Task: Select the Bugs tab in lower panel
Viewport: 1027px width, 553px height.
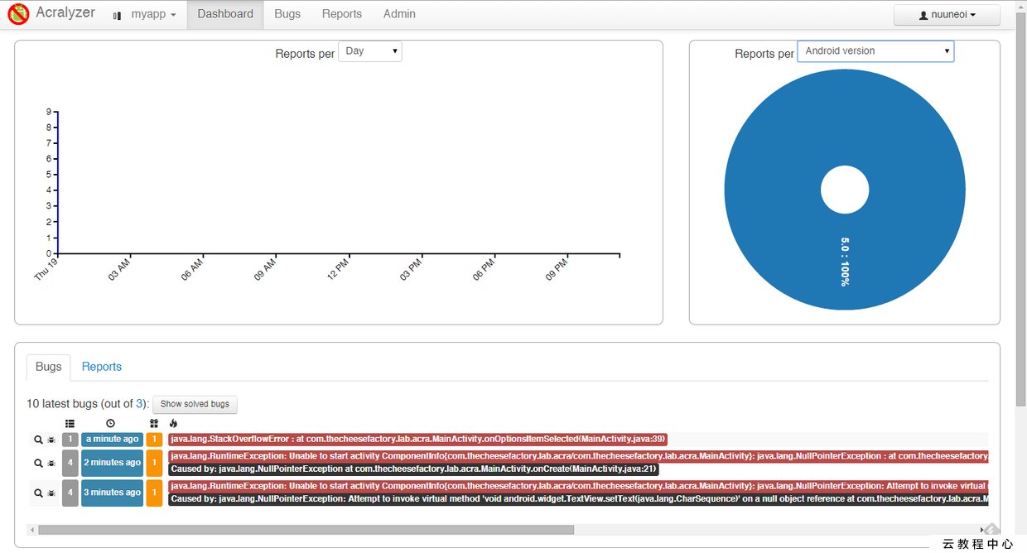Action: pos(49,367)
